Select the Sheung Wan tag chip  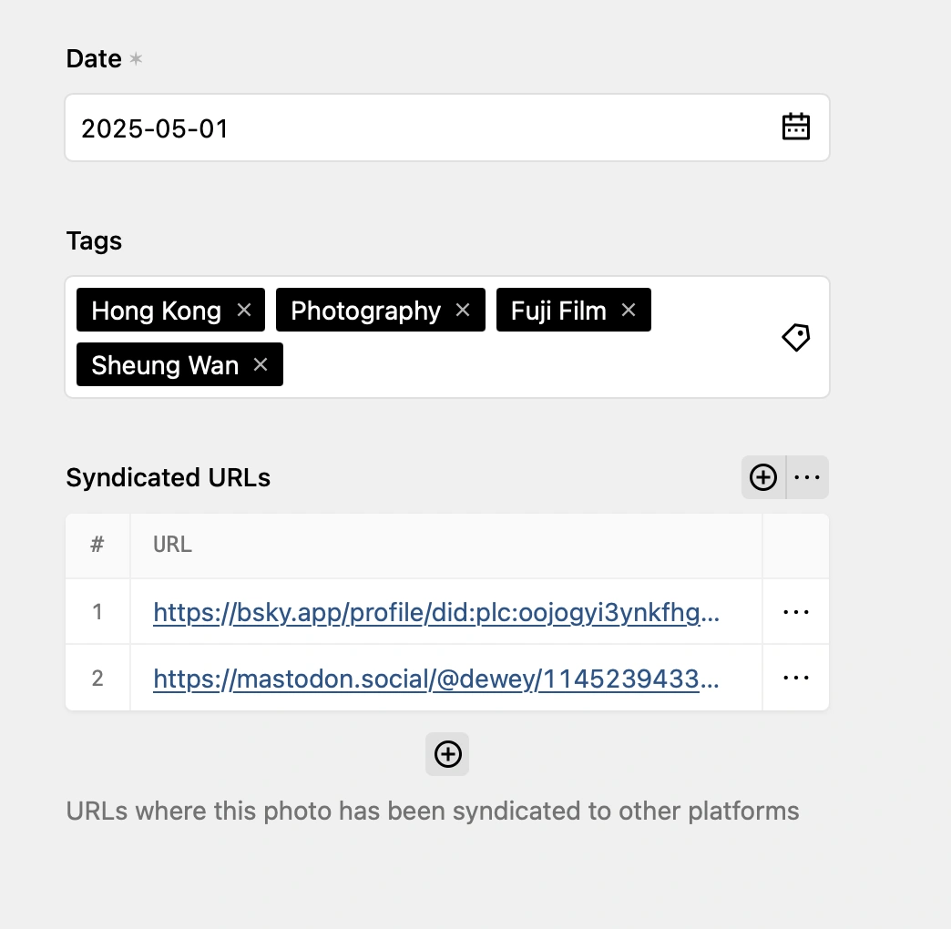point(164,365)
